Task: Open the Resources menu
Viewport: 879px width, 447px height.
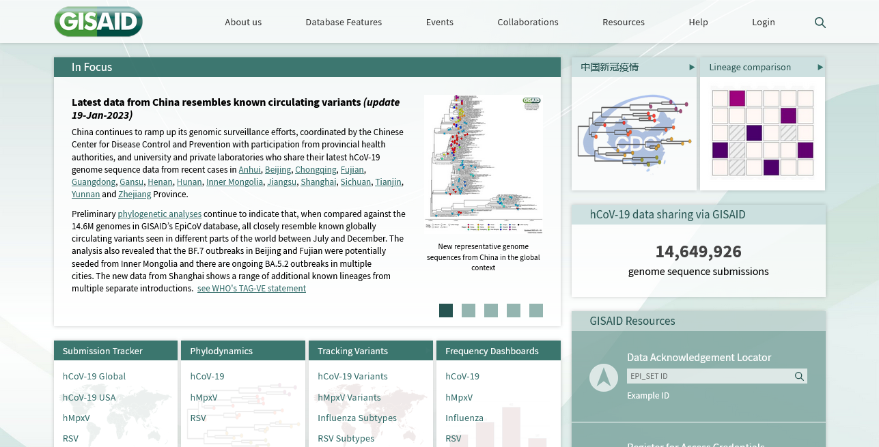Action: 624,22
